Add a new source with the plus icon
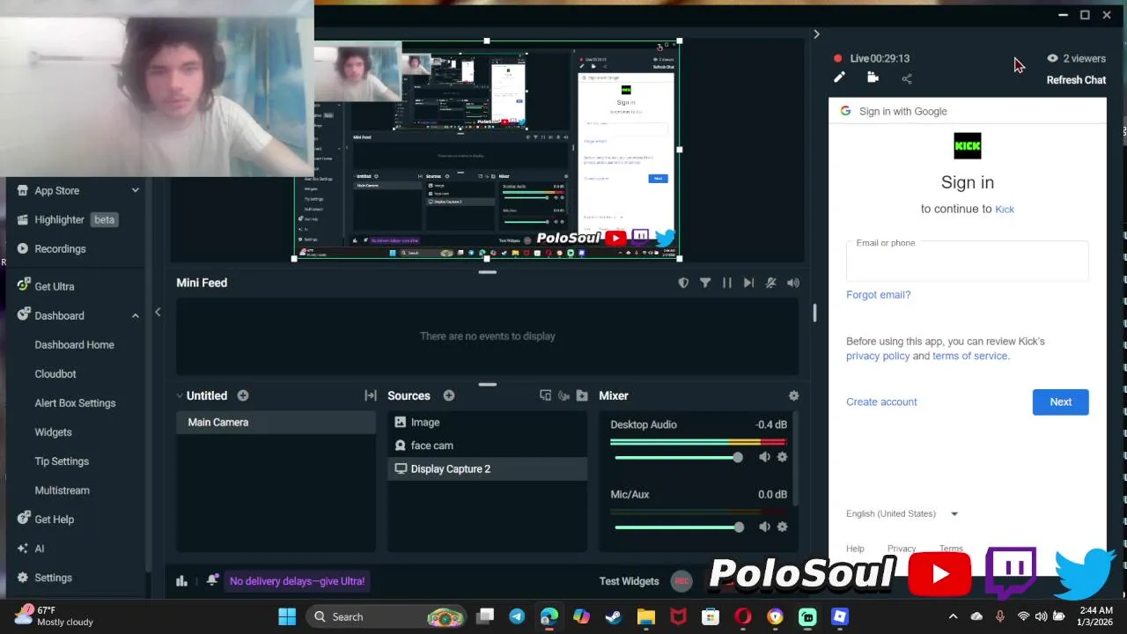Image resolution: width=1127 pixels, height=634 pixels. coord(449,395)
